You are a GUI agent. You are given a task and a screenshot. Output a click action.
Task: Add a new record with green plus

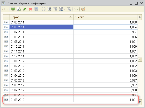[13, 9]
